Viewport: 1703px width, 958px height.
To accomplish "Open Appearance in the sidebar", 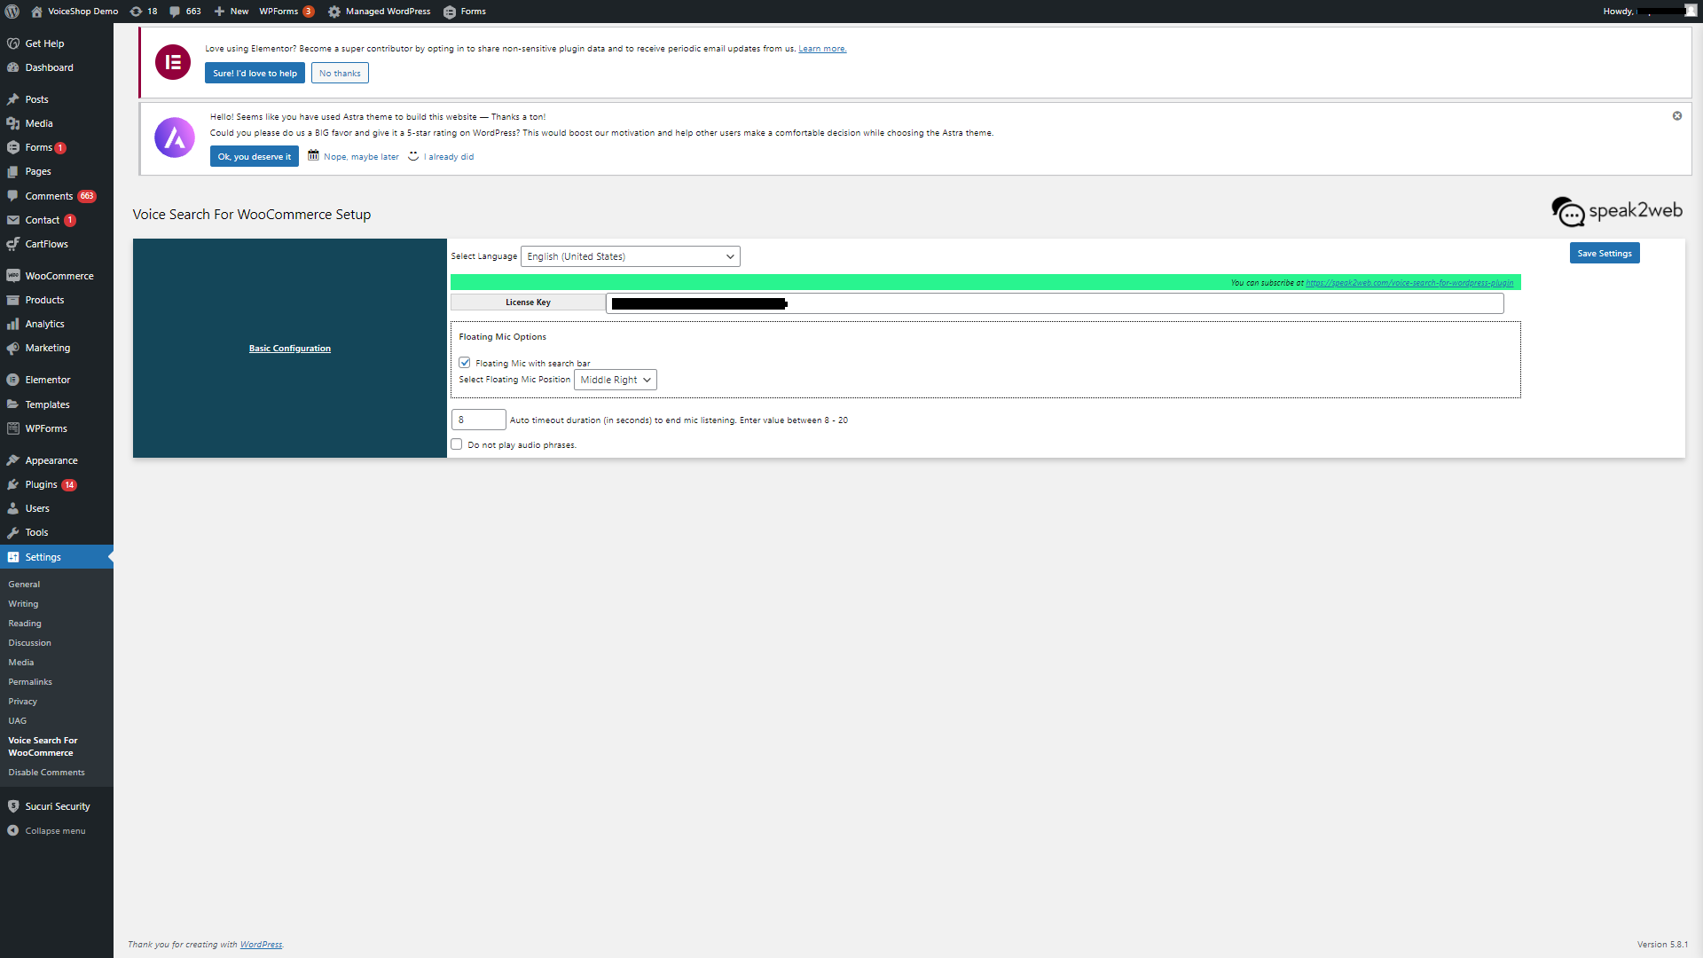I will [x=57, y=460].
